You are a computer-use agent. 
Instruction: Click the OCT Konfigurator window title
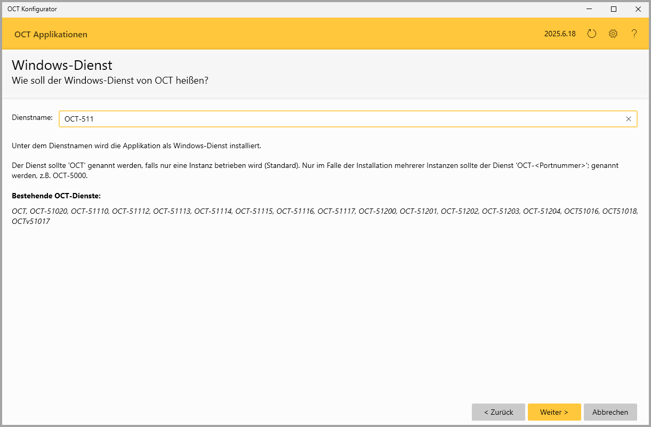32,9
